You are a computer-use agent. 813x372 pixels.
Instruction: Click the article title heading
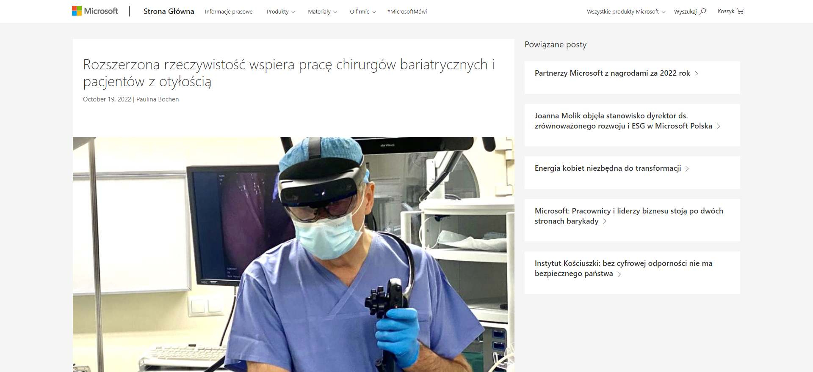click(289, 73)
